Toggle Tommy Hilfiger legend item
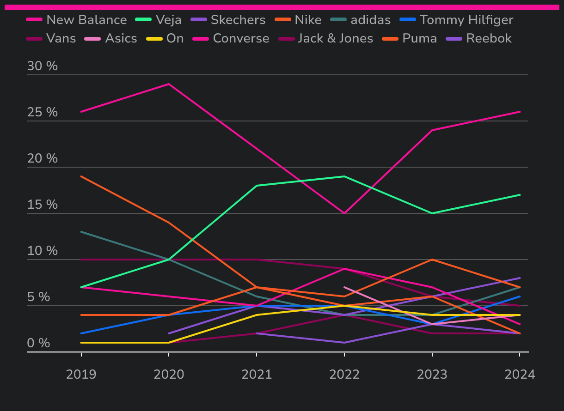Image resolution: width=564 pixels, height=411 pixels. [466, 20]
